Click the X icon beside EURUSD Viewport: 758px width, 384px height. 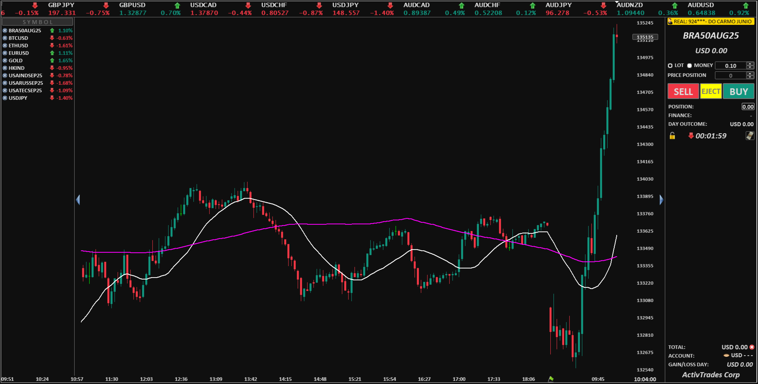point(5,53)
